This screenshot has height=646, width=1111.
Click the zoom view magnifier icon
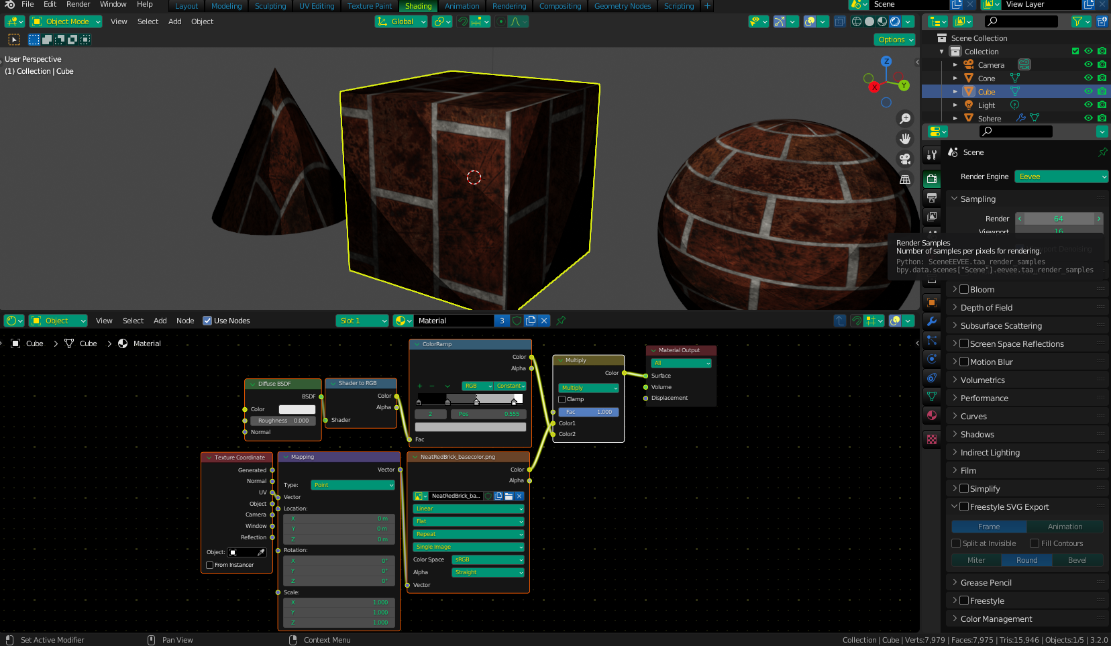click(905, 118)
